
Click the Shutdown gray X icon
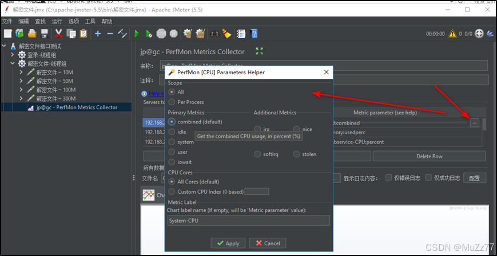tap(174, 34)
